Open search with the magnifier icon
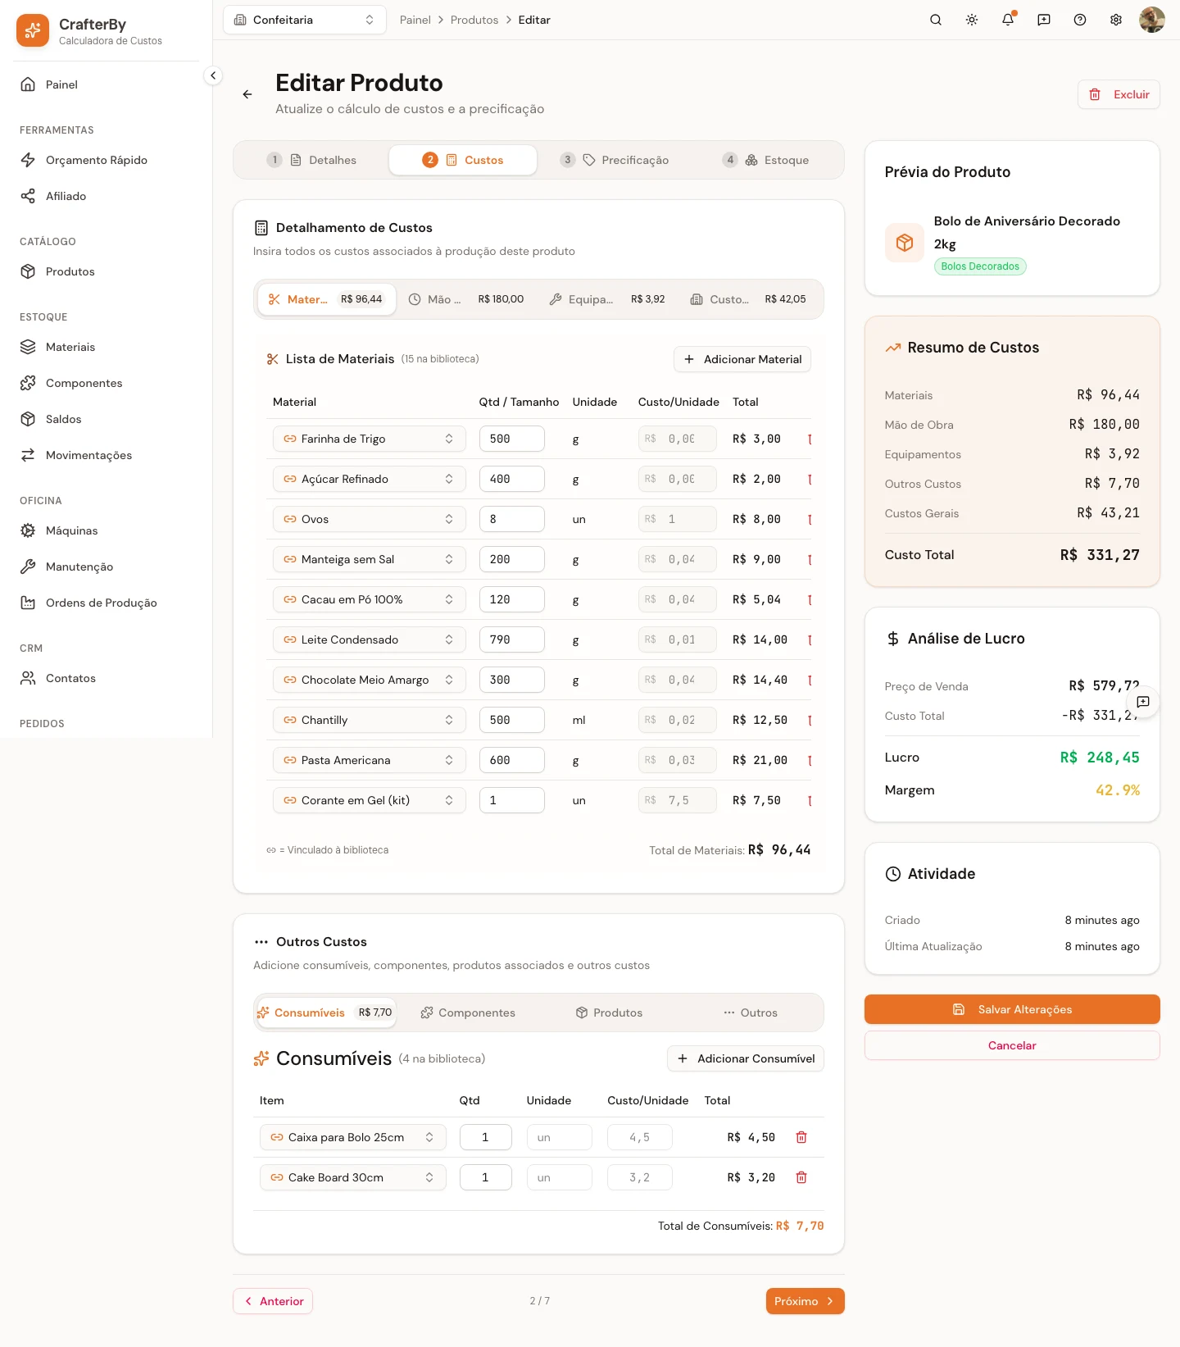 (x=936, y=20)
